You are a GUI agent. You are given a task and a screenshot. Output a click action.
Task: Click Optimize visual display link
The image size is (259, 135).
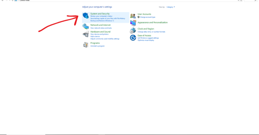(146, 40)
